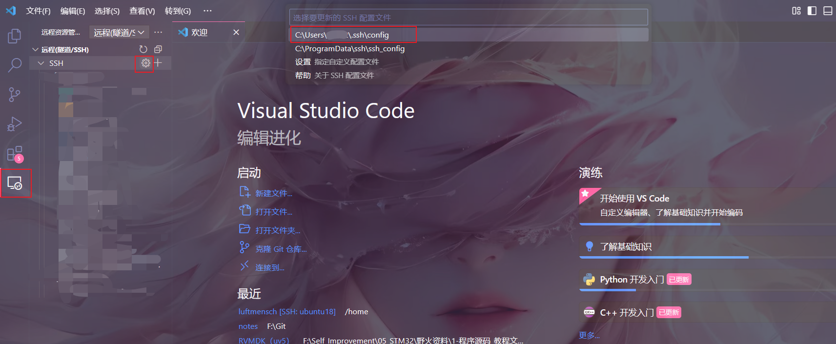This screenshot has width=836, height=344.
Task: Refresh the remote tunnels/SSH list
Action: click(143, 49)
